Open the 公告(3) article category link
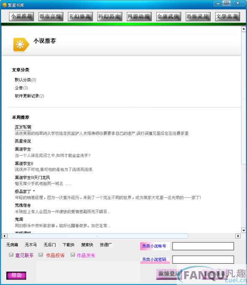 tap(21, 88)
